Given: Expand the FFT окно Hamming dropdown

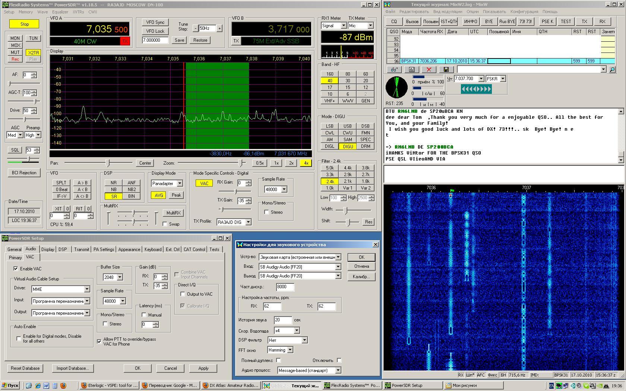Looking at the screenshot, I should [290, 350].
